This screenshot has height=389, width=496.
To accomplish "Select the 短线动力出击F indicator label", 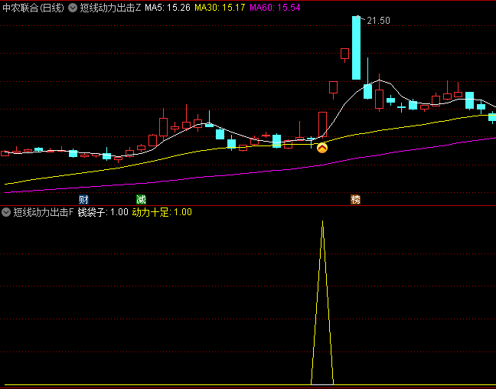I will coord(44,212).
